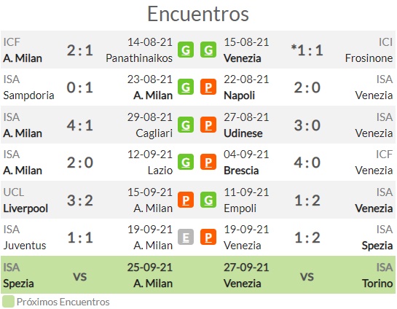Open the Juventus team link

[25, 246]
